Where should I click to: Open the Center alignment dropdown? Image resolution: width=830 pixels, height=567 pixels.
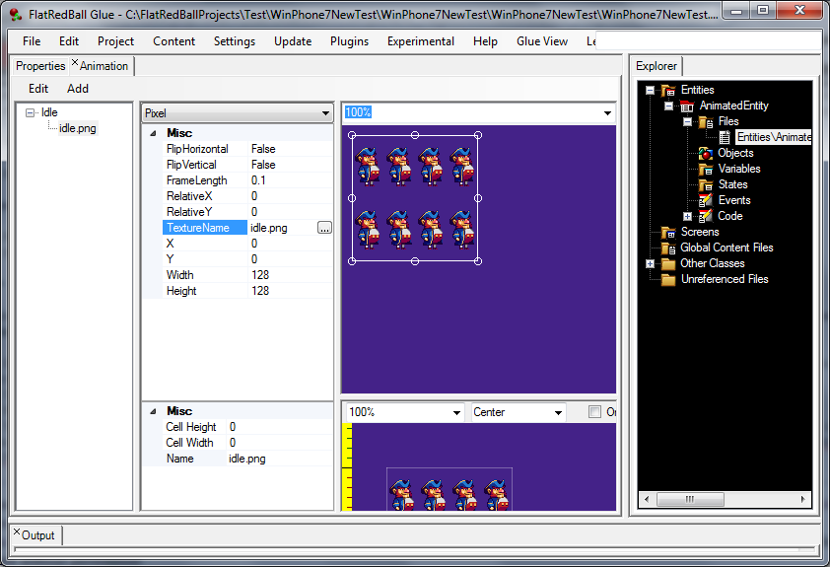(x=558, y=412)
